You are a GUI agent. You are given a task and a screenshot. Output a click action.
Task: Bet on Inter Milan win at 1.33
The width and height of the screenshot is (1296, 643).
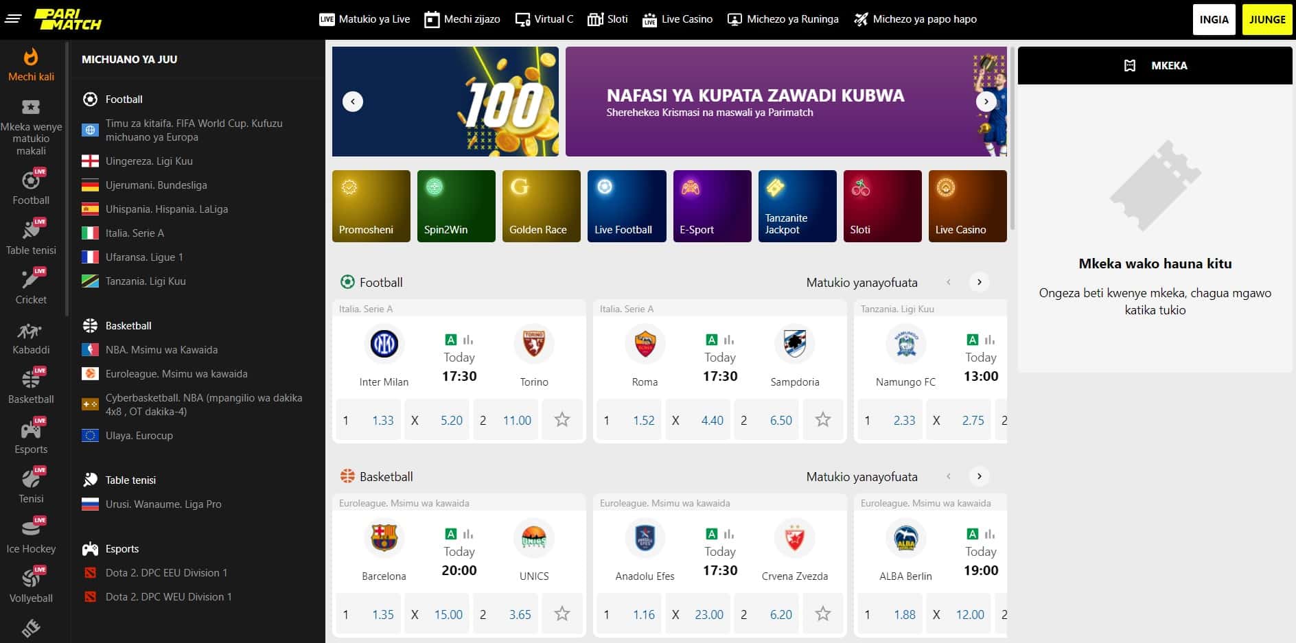click(368, 420)
